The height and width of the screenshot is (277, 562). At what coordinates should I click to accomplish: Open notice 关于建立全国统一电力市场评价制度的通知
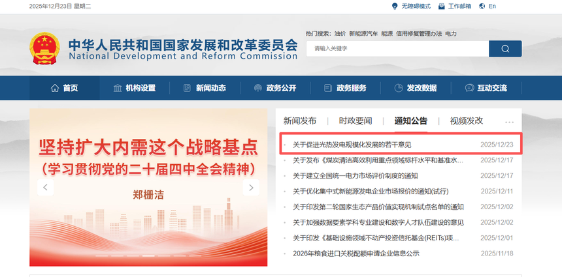tap(355, 176)
